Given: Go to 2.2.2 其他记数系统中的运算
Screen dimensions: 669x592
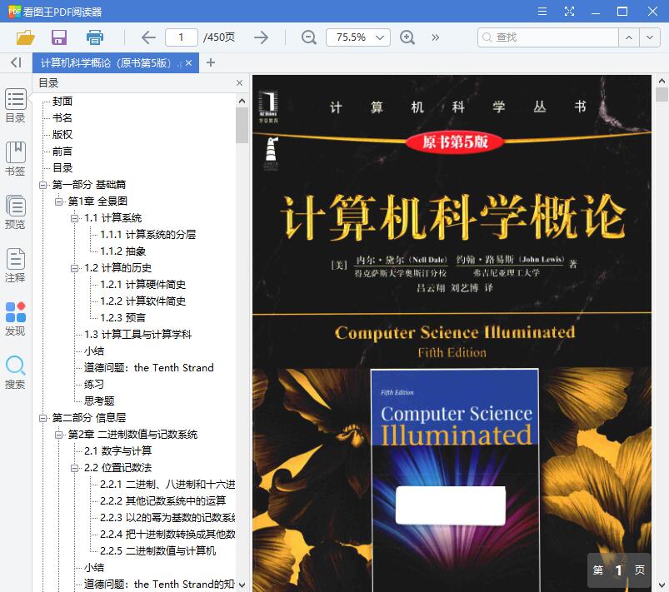Looking at the screenshot, I should click(163, 500).
